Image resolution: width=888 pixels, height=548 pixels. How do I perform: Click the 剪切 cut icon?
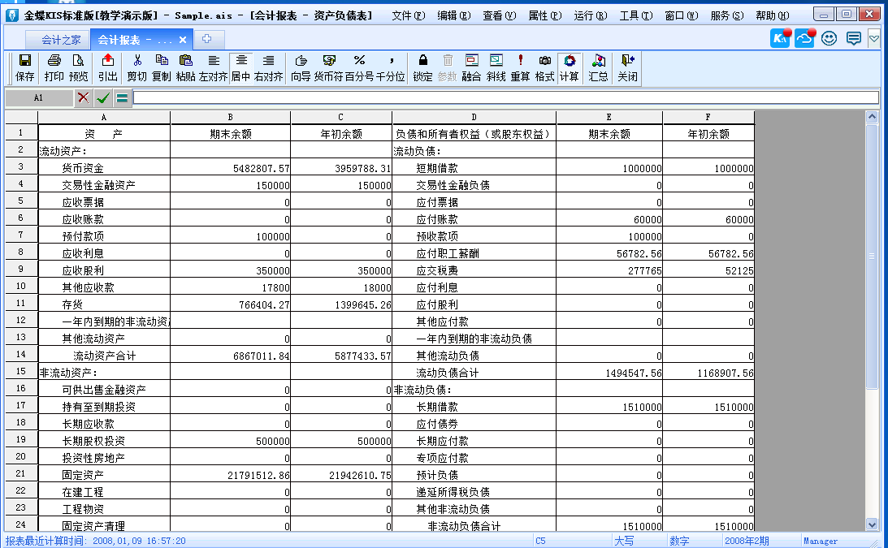(137, 67)
